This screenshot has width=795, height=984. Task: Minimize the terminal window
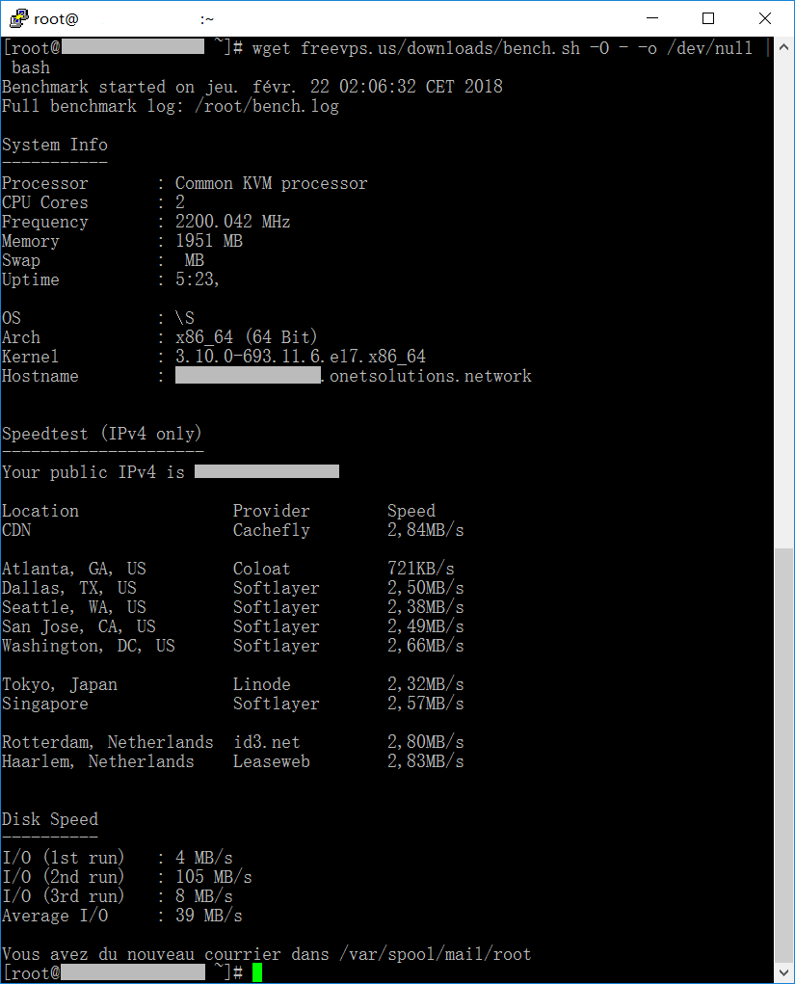(652, 18)
